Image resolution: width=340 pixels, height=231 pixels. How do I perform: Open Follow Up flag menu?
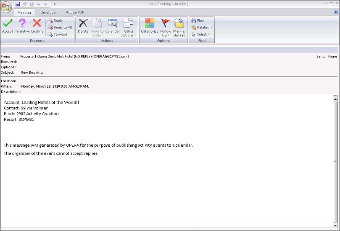pyautogui.click(x=166, y=28)
